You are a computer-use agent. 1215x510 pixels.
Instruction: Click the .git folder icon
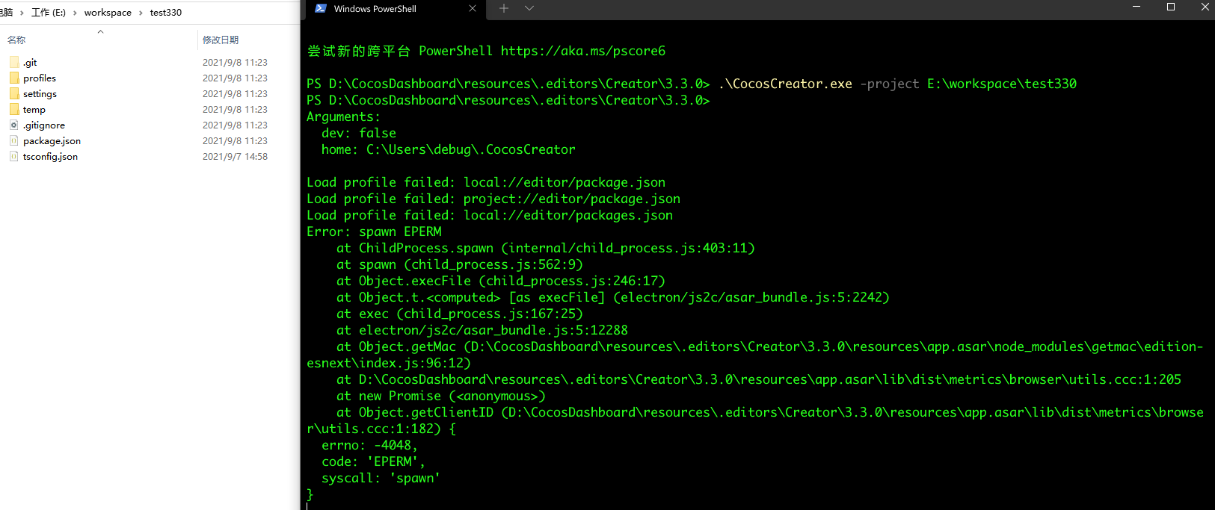14,62
